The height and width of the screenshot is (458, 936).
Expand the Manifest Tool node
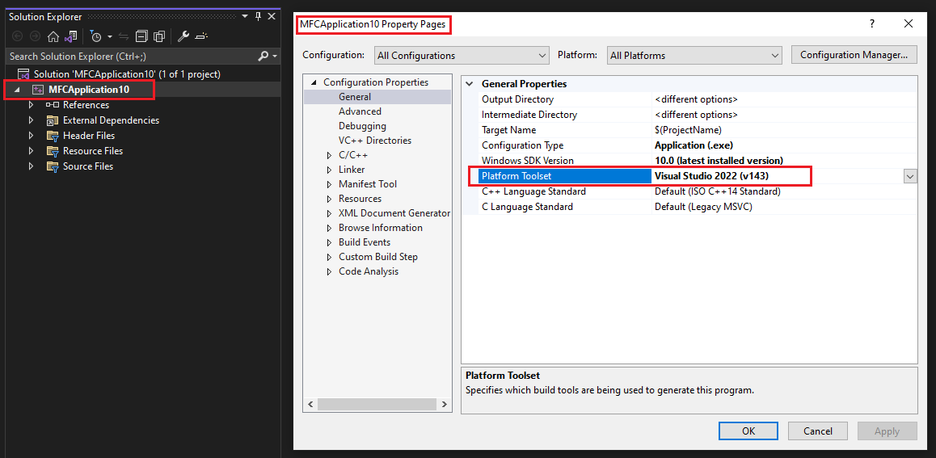[329, 184]
